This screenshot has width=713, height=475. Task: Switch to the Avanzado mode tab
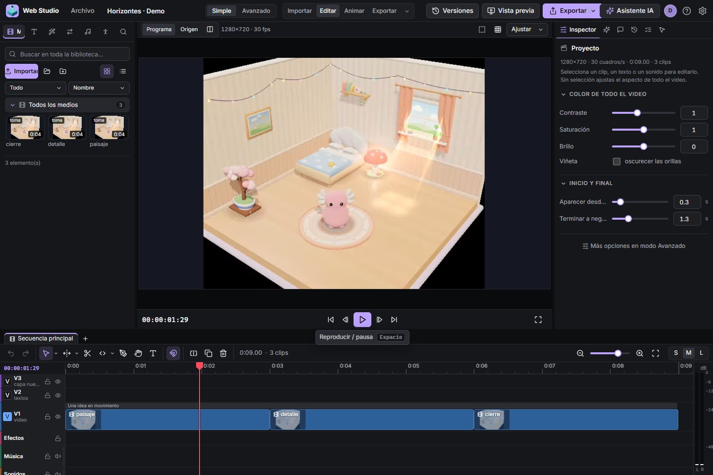[256, 11]
